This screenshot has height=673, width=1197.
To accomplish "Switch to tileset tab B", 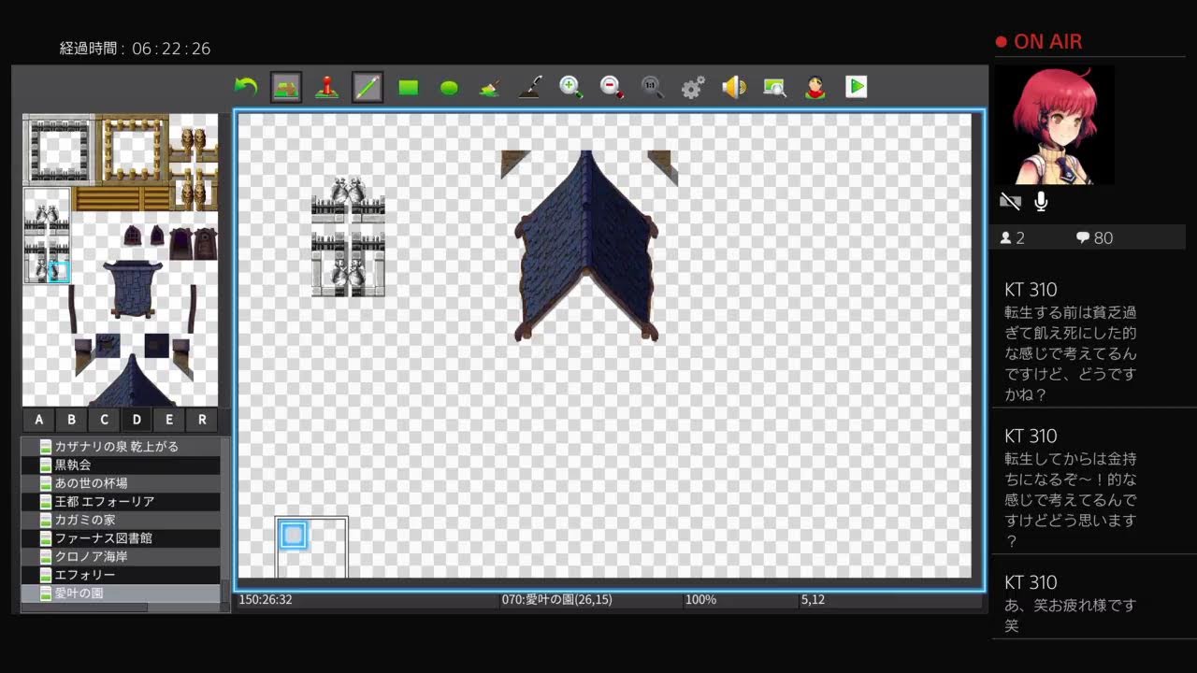I will [71, 420].
